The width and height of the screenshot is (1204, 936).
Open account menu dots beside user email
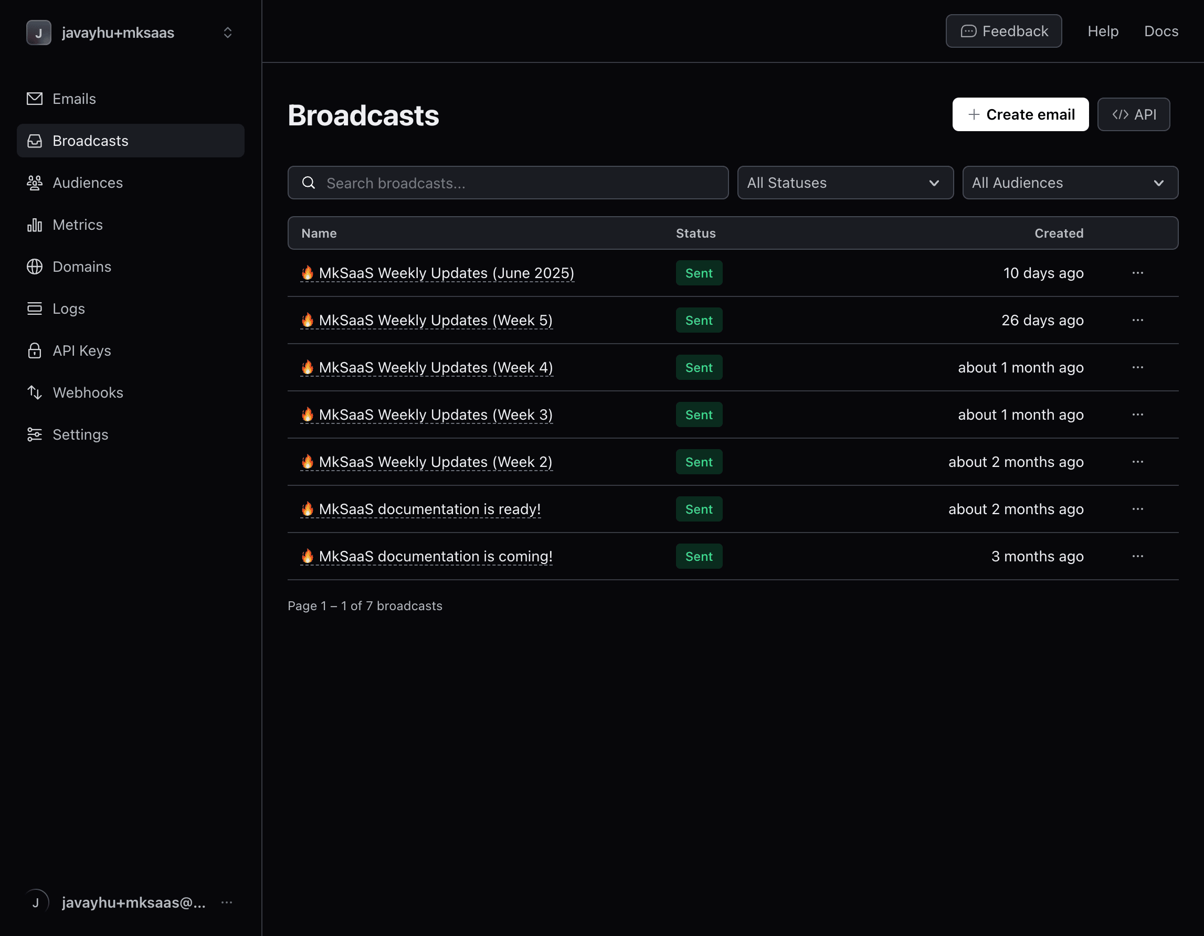click(x=227, y=902)
